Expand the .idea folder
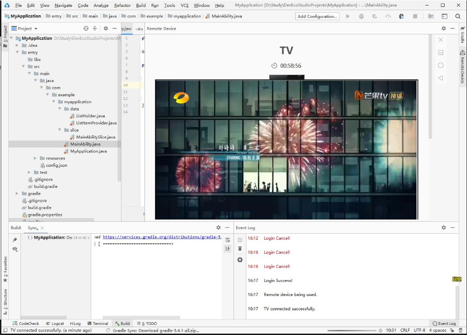Image resolution: width=467 pixels, height=335 pixels. click(17, 45)
